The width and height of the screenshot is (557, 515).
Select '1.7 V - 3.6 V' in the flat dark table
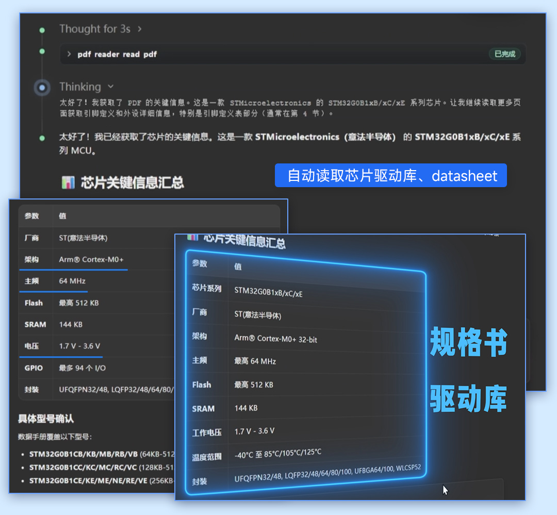(79, 346)
